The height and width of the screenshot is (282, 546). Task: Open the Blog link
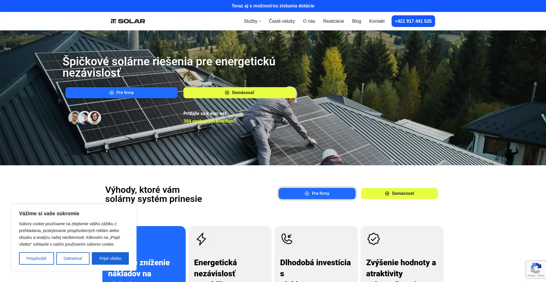click(357, 21)
